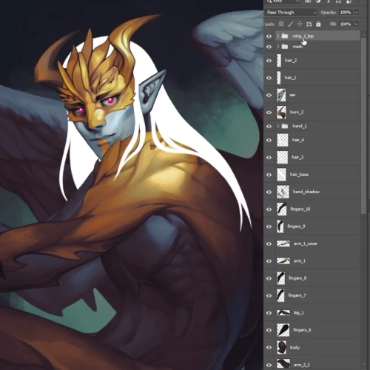Enable lock position move icon
370x370 pixels.
tap(300, 24)
